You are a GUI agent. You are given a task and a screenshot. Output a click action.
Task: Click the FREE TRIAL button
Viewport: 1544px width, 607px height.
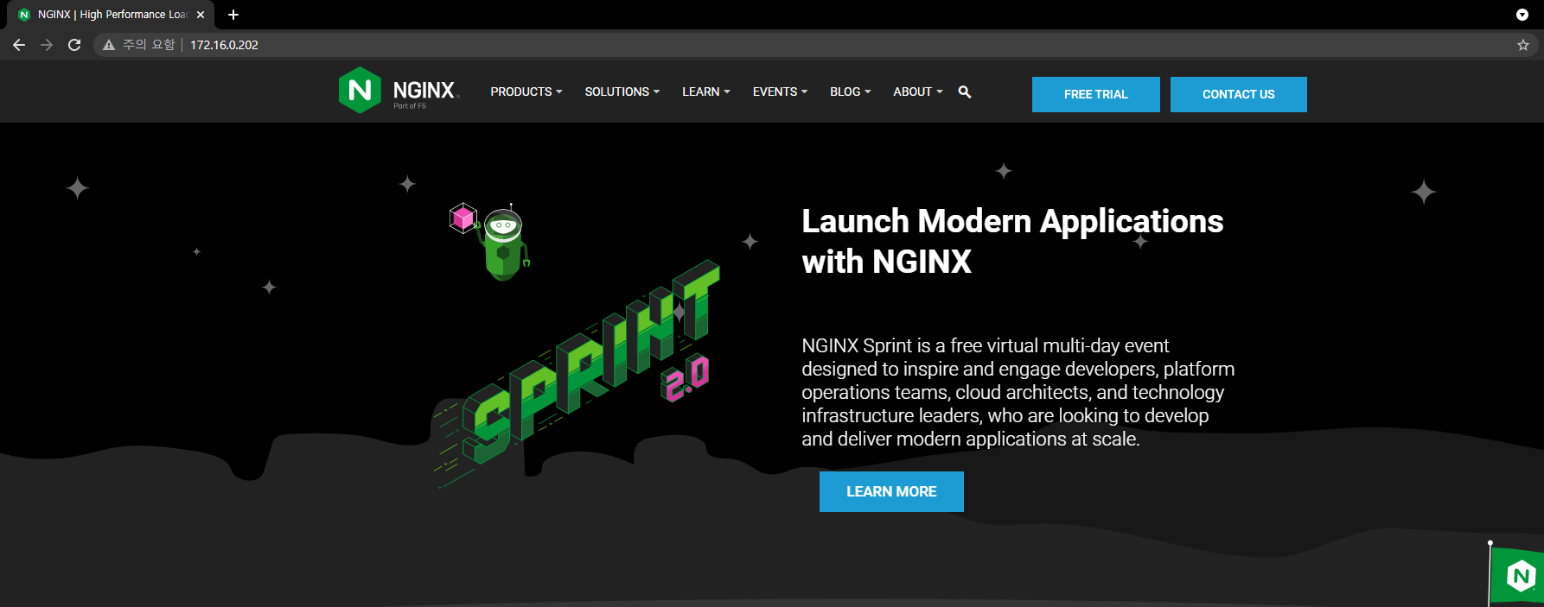(x=1096, y=94)
